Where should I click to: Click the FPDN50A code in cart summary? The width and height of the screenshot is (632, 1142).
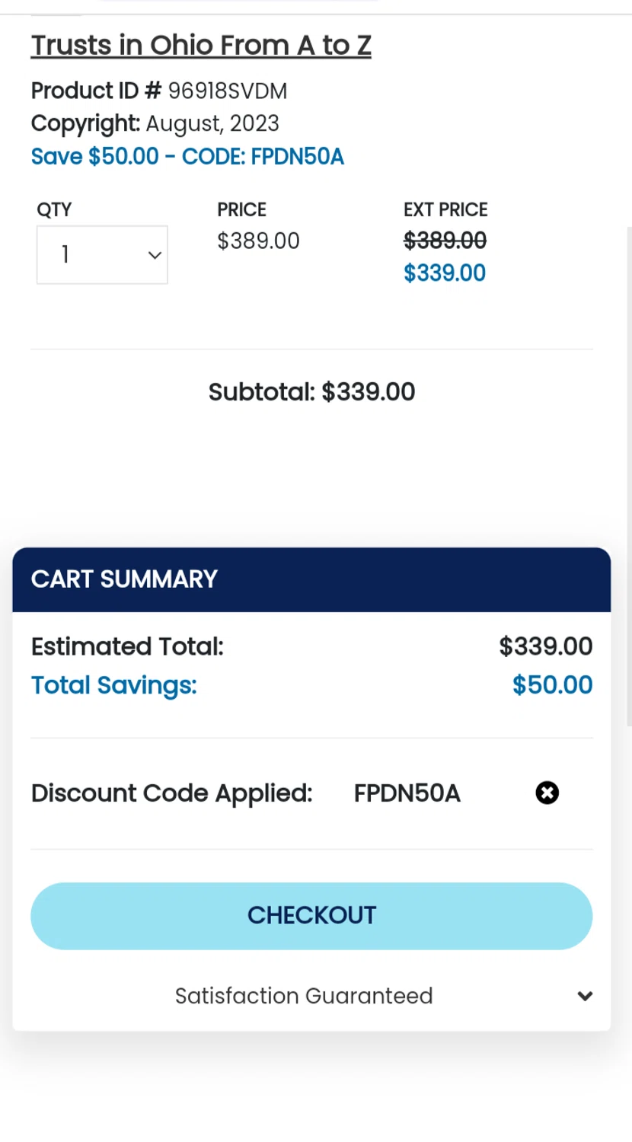tap(407, 793)
